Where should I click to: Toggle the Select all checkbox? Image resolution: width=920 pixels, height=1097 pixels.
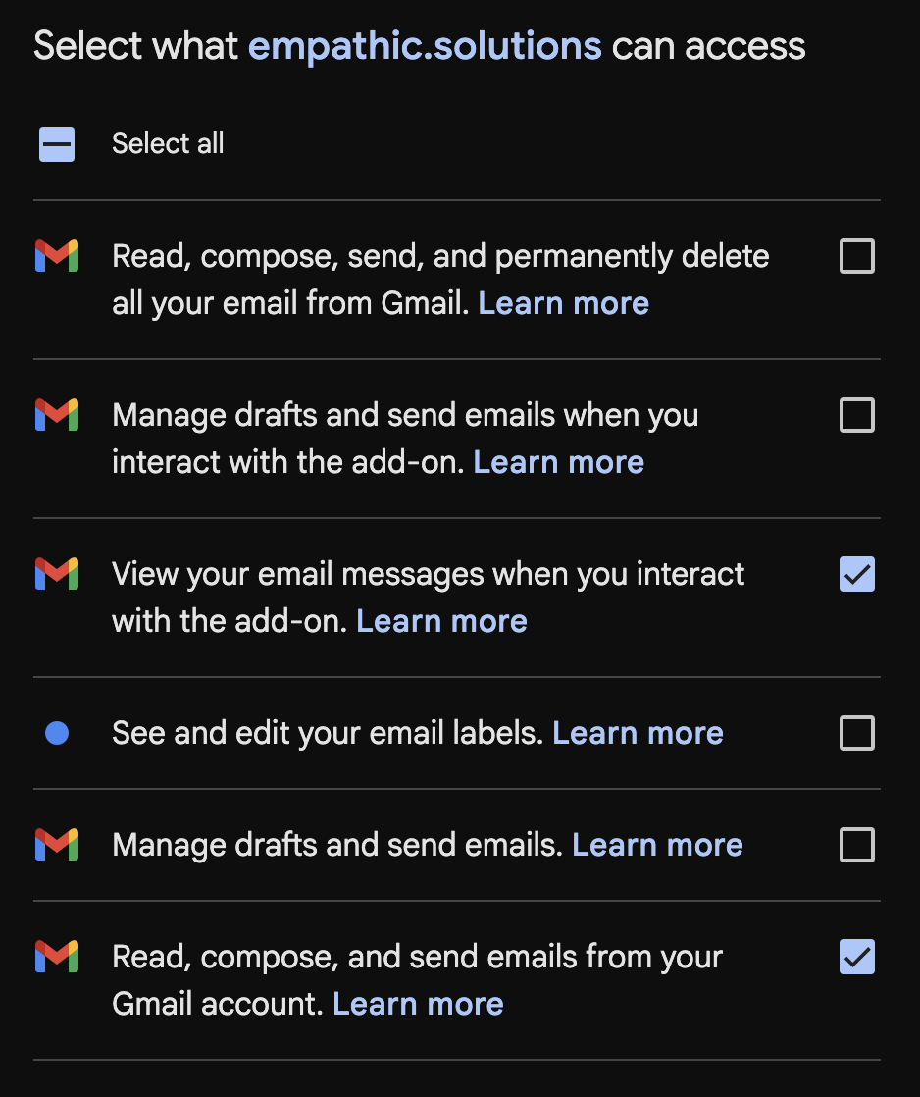point(57,144)
